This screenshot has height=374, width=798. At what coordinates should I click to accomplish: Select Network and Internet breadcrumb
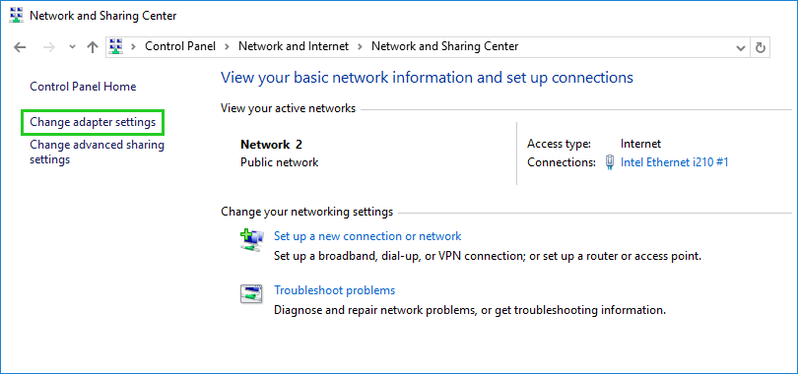pos(294,46)
